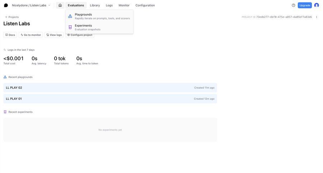Image resolution: width=323 pixels, height=173 pixels.
Task: Click the project ID value text
Action: [x=284, y=17]
